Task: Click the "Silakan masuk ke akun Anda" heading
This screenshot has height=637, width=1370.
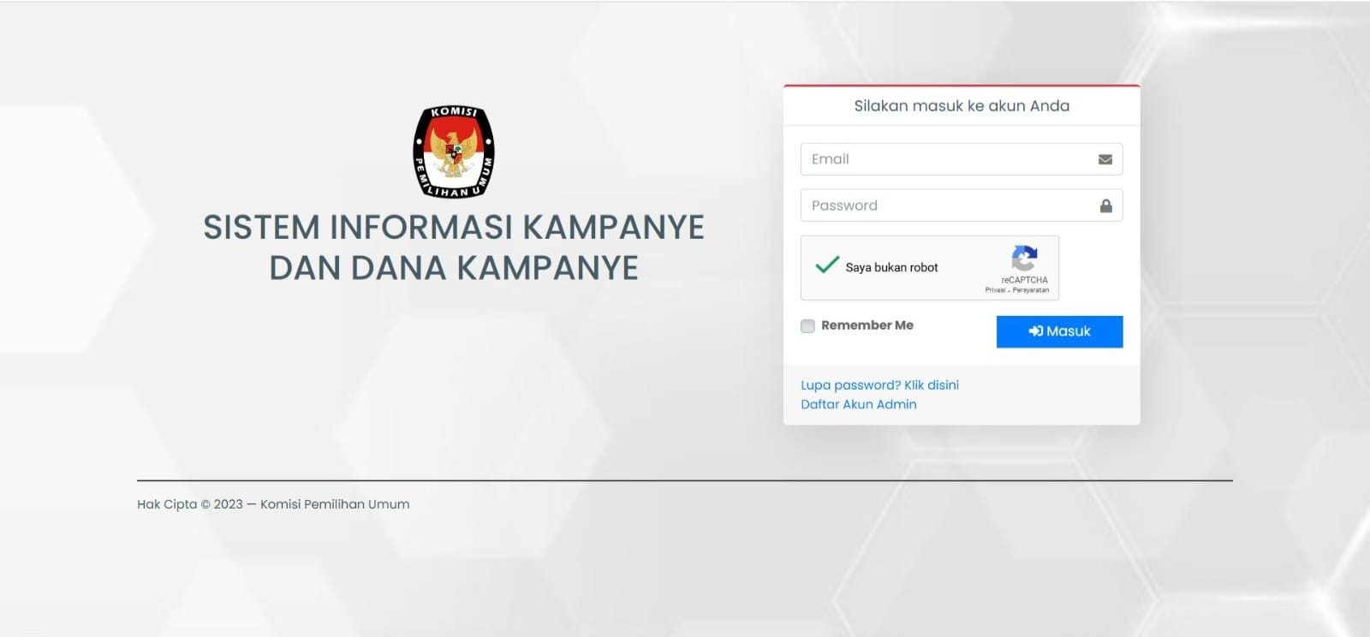Action: pyautogui.click(x=961, y=106)
